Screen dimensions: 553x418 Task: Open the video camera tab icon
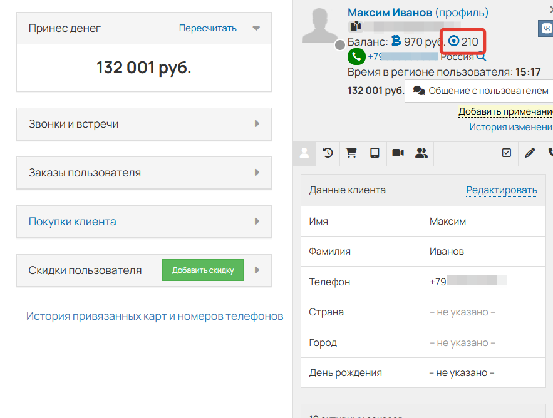pos(398,153)
